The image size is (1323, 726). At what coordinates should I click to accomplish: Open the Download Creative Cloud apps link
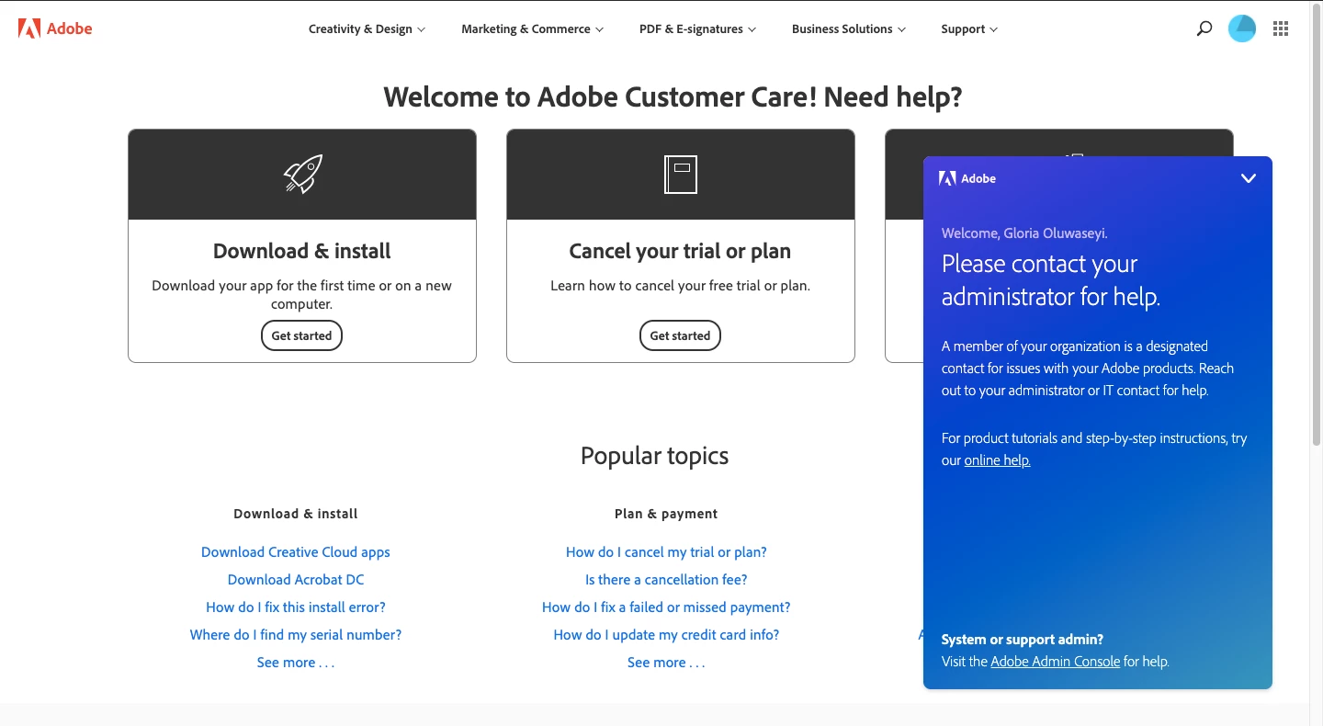(x=296, y=552)
